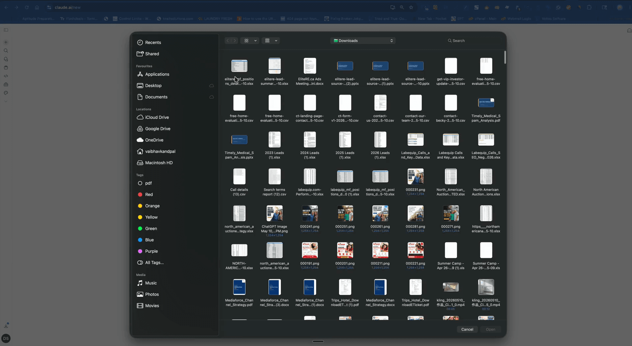Browse the Macintosh HD volume

[154, 163]
